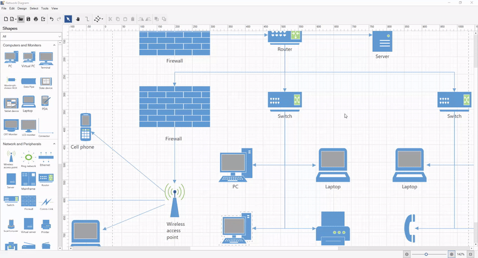Click the Undo arrow in toolbar
The image size is (478, 258).
tap(51, 19)
